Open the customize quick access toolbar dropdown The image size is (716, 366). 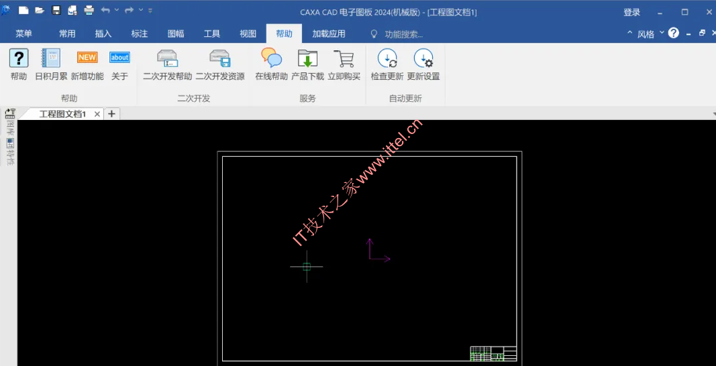pyautogui.click(x=151, y=10)
